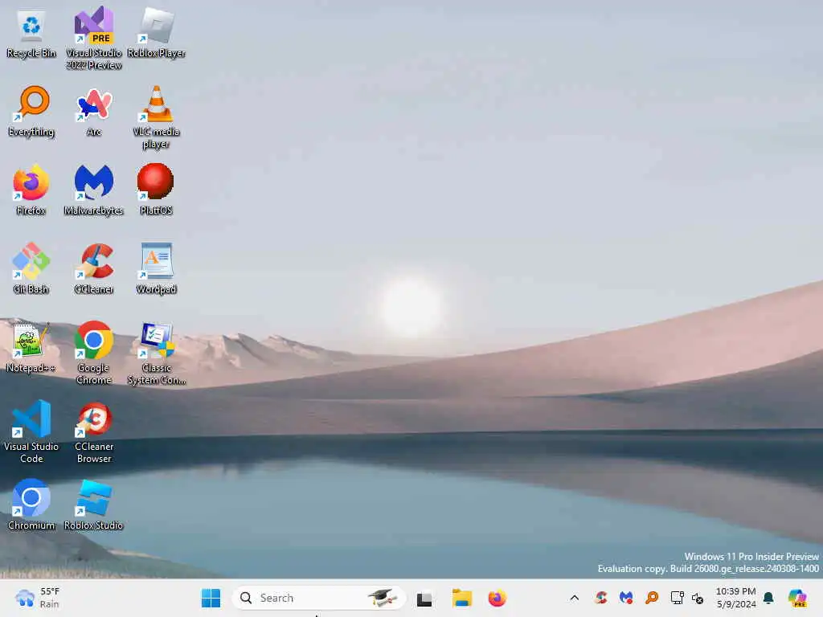Open Copilot Preview in taskbar corner
823x617 pixels.
(797, 598)
